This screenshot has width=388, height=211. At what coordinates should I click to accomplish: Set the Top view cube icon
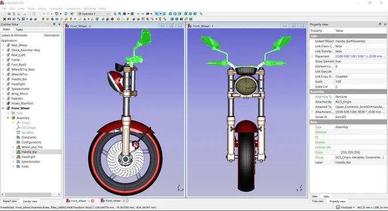tap(175, 14)
